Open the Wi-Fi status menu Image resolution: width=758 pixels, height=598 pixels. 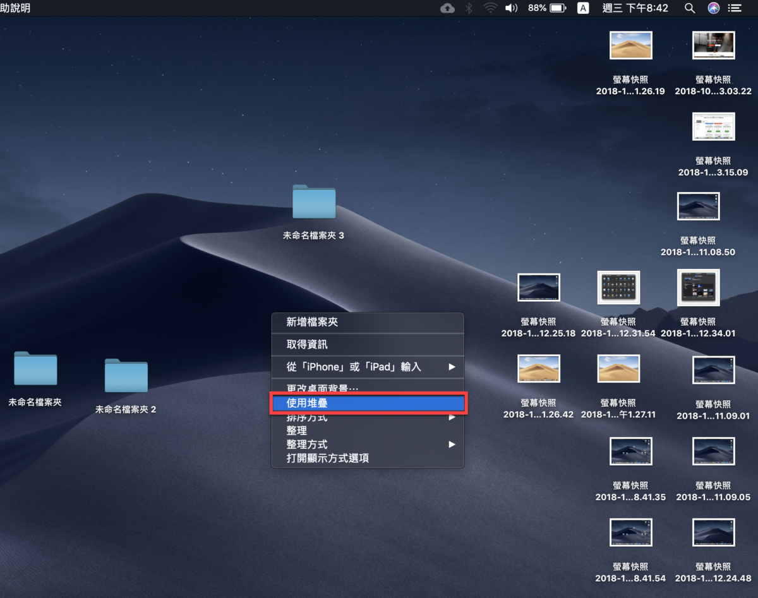pyautogui.click(x=490, y=8)
